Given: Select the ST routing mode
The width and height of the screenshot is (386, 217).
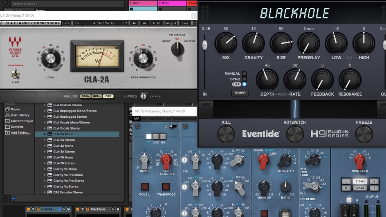Looking at the screenshot, I should (149, 136).
